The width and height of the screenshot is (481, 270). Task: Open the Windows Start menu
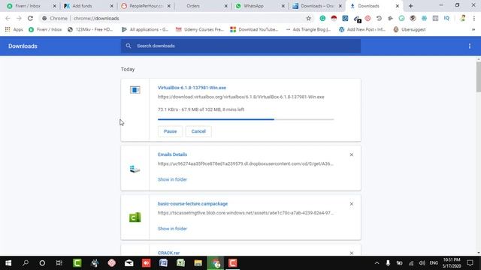(8, 263)
